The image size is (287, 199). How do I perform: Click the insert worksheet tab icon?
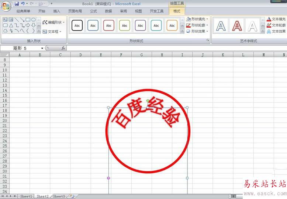click(x=72, y=196)
